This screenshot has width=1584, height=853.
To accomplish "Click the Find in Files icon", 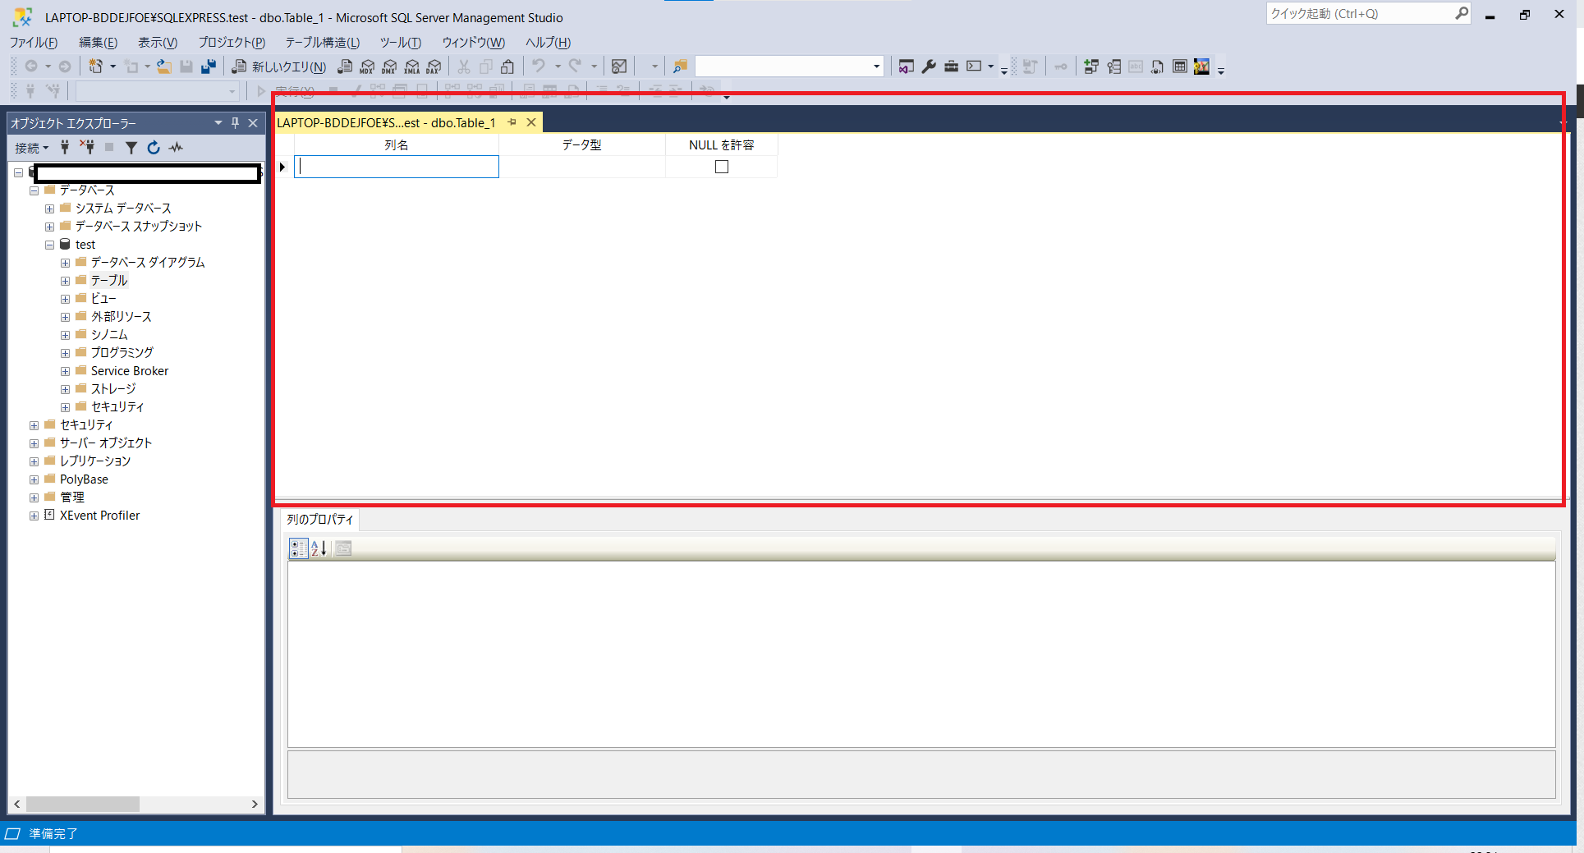I will [x=680, y=66].
